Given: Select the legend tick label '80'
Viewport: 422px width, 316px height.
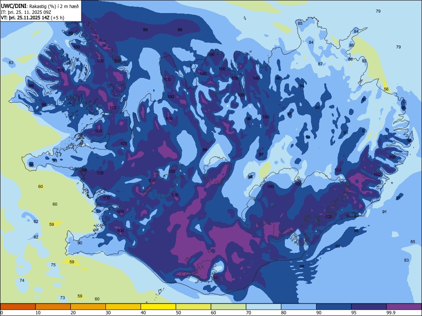Looking at the screenshot, I should point(284,313).
